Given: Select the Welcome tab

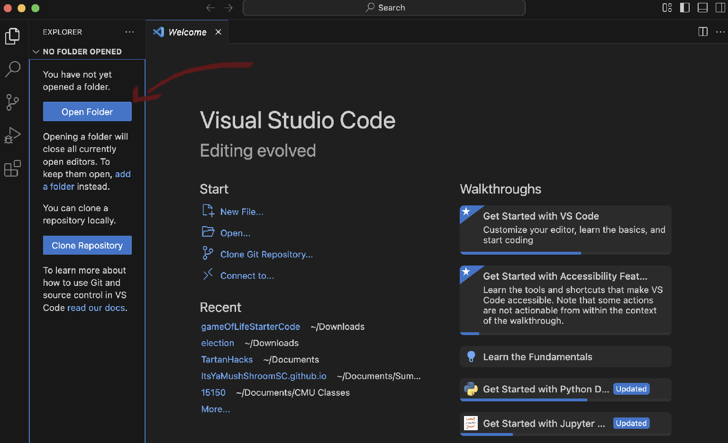Looking at the screenshot, I should (187, 32).
